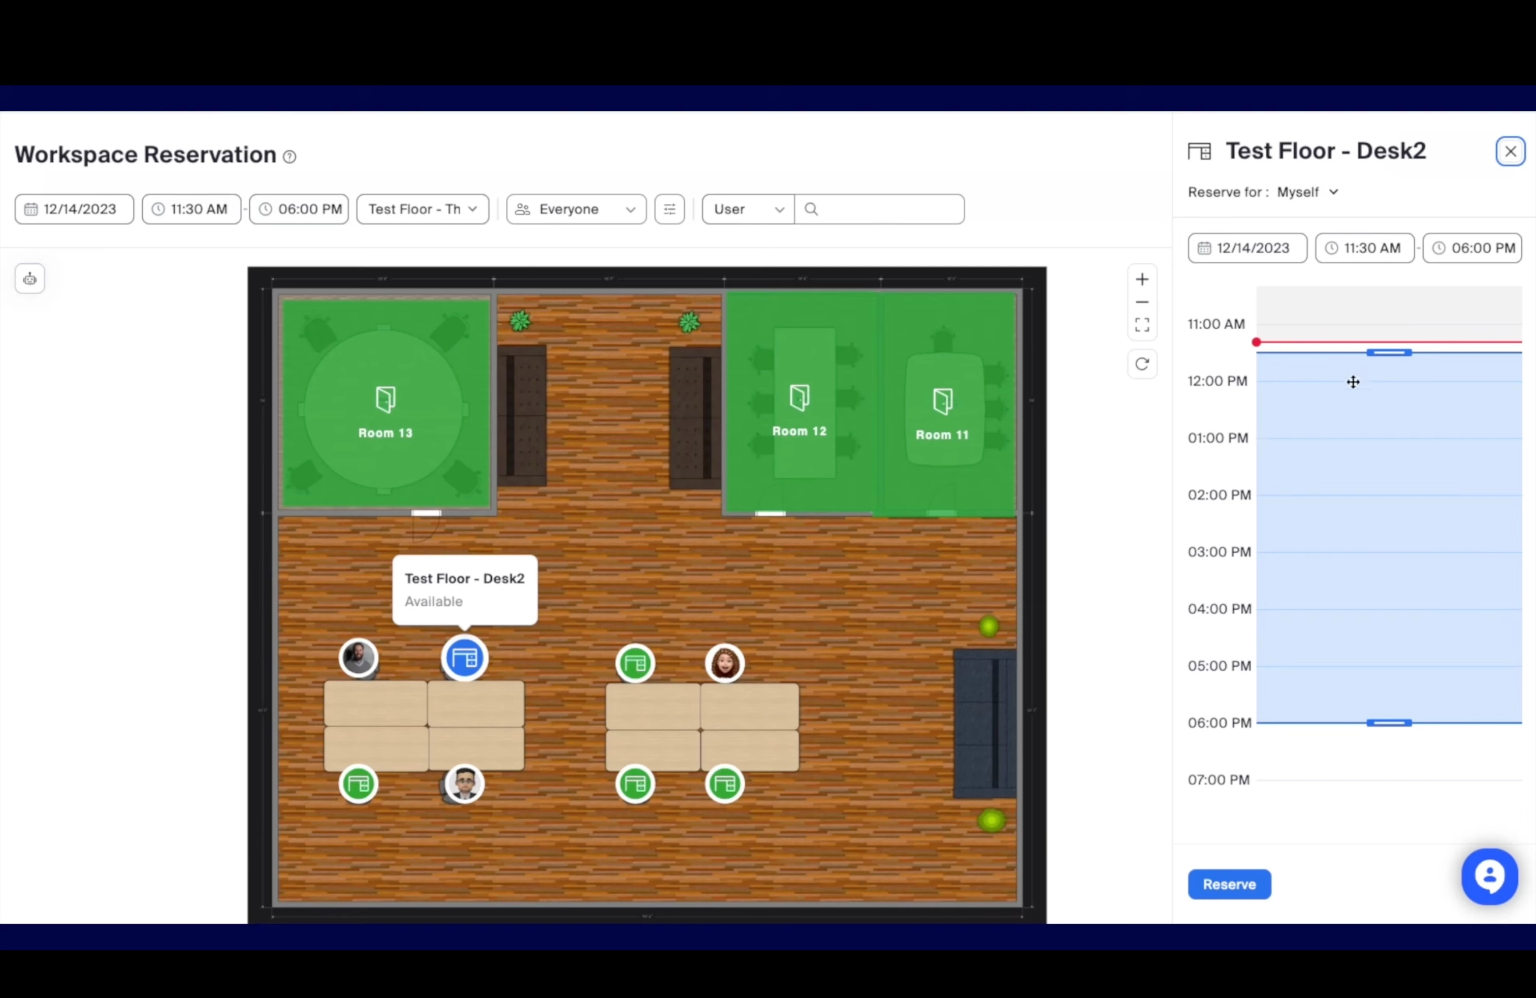Viewport: 1536px width, 998px height.
Task: Zoom out of the floor map
Action: pos(1142,302)
